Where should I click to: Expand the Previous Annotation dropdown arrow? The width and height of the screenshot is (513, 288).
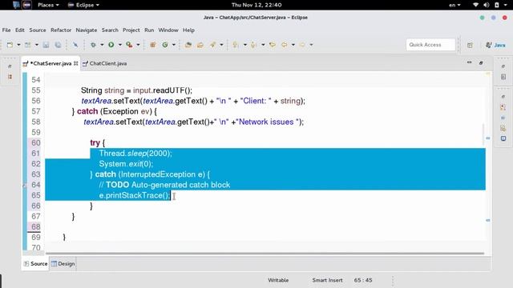click(263, 45)
